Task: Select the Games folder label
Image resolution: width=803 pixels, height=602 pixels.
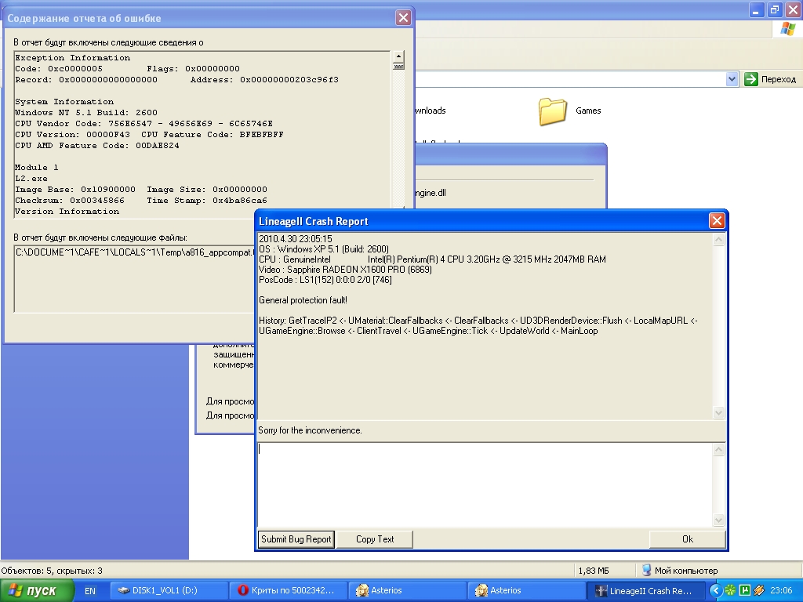Action: tap(588, 111)
